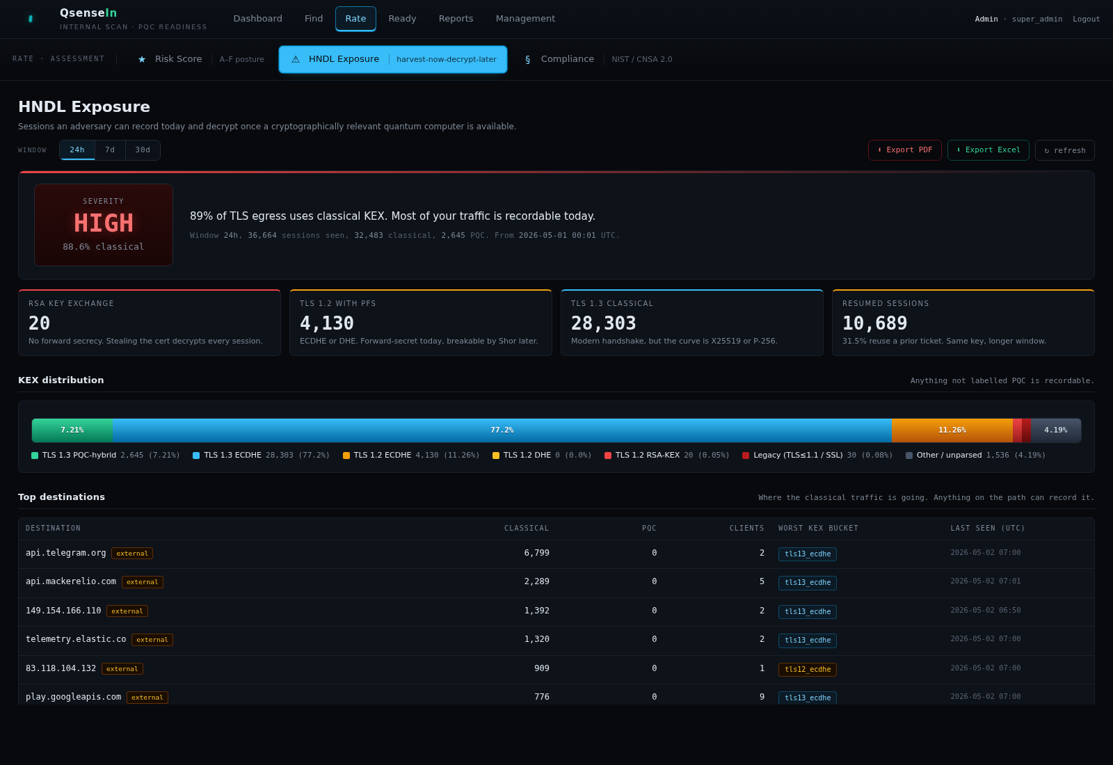Click the PQC column header
1113x765 pixels.
(x=649, y=529)
